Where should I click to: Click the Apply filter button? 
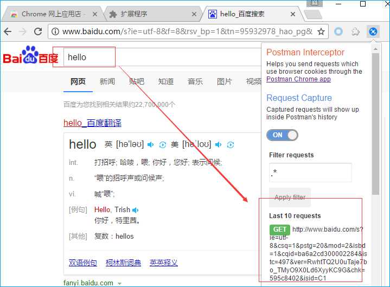pyautogui.click(x=290, y=197)
